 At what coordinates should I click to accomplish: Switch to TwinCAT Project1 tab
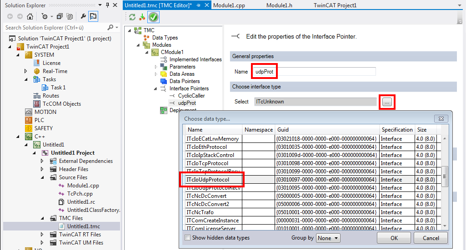pyautogui.click(x=335, y=5)
